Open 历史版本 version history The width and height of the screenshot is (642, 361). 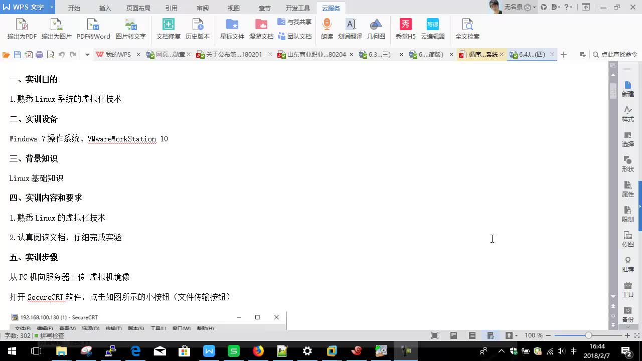[x=198, y=29]
